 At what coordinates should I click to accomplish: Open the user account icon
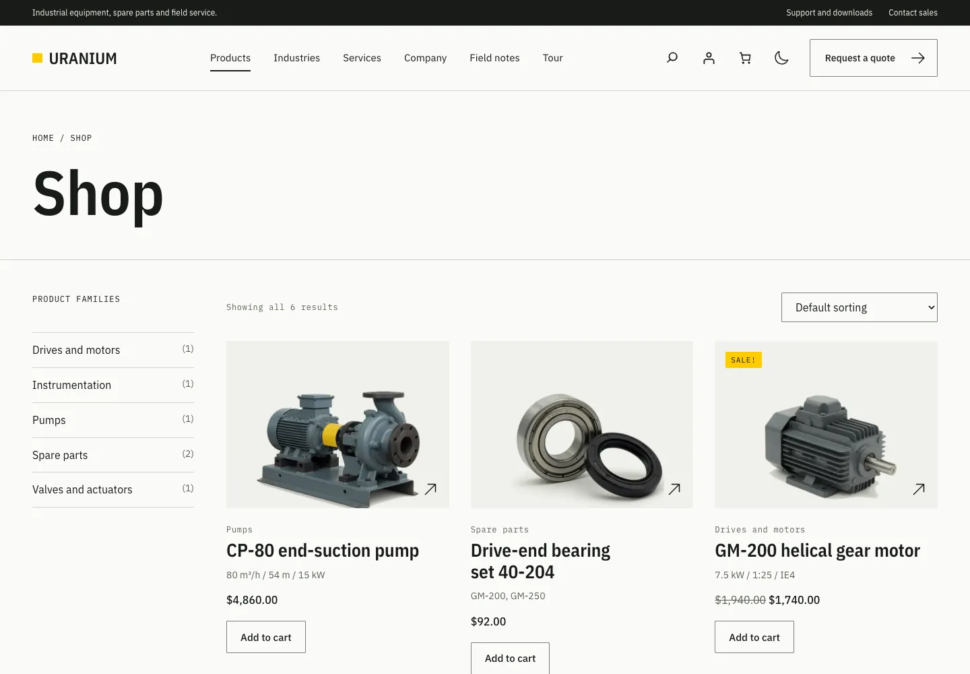[x=709, y=58]
